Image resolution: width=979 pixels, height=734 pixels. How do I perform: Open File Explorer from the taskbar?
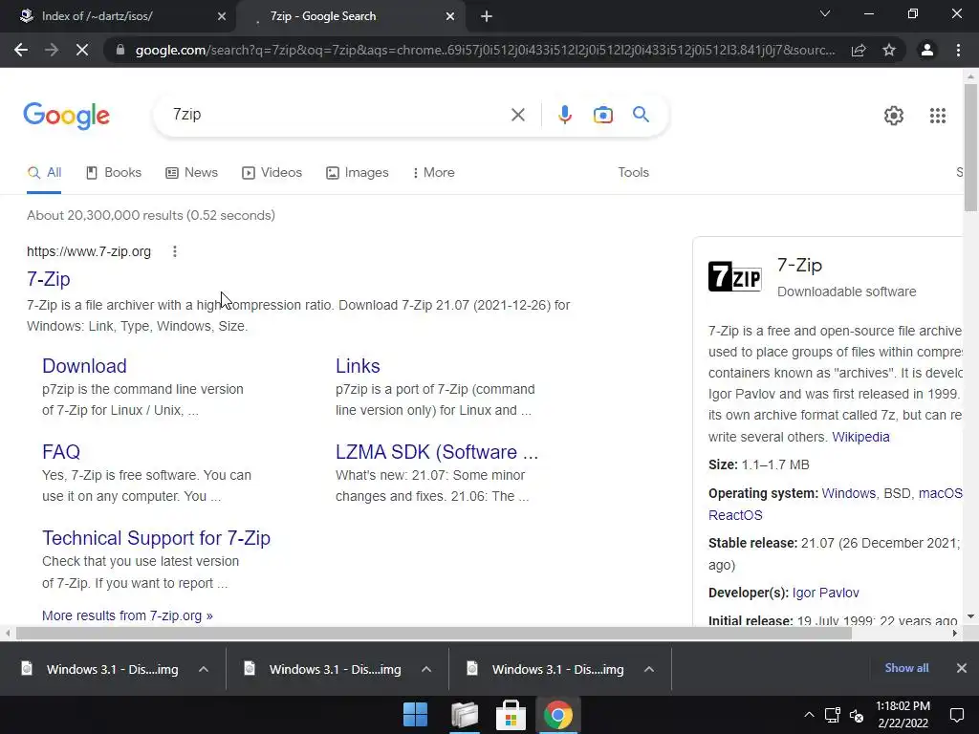coord(464,715)
